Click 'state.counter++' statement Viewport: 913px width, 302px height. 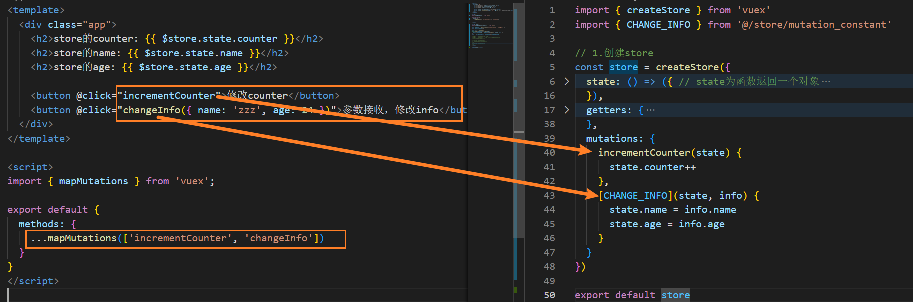point(652,167)
